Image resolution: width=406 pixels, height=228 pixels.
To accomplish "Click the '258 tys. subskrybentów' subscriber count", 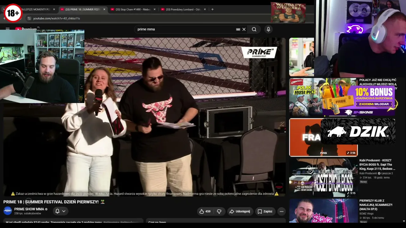I will click(x=28, y=214).
